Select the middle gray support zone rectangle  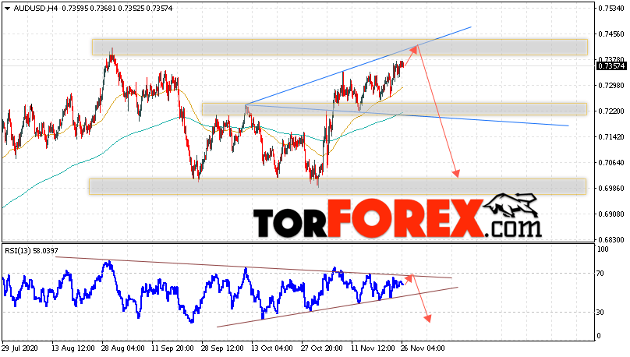(395, 109)
